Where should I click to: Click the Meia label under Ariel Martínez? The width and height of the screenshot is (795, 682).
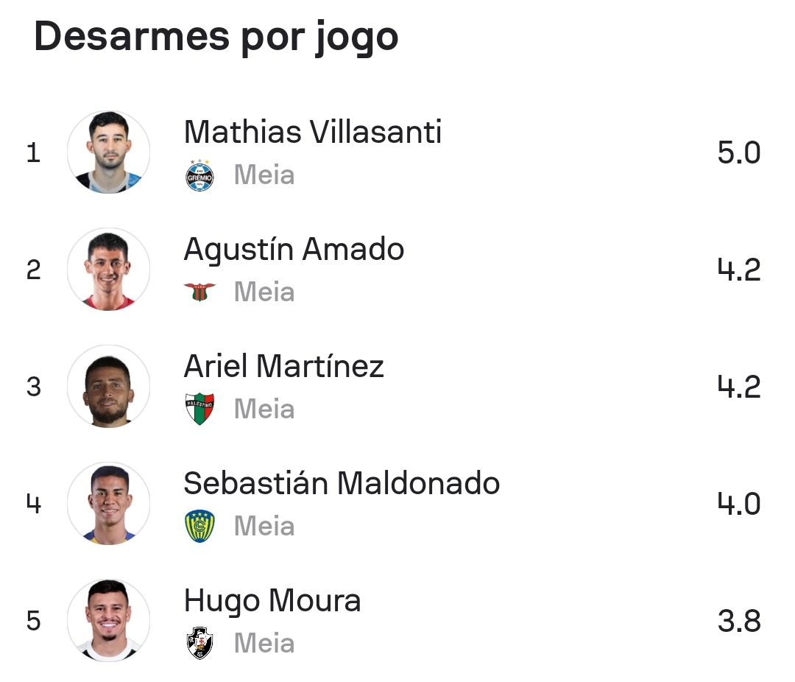pos(264,409)
